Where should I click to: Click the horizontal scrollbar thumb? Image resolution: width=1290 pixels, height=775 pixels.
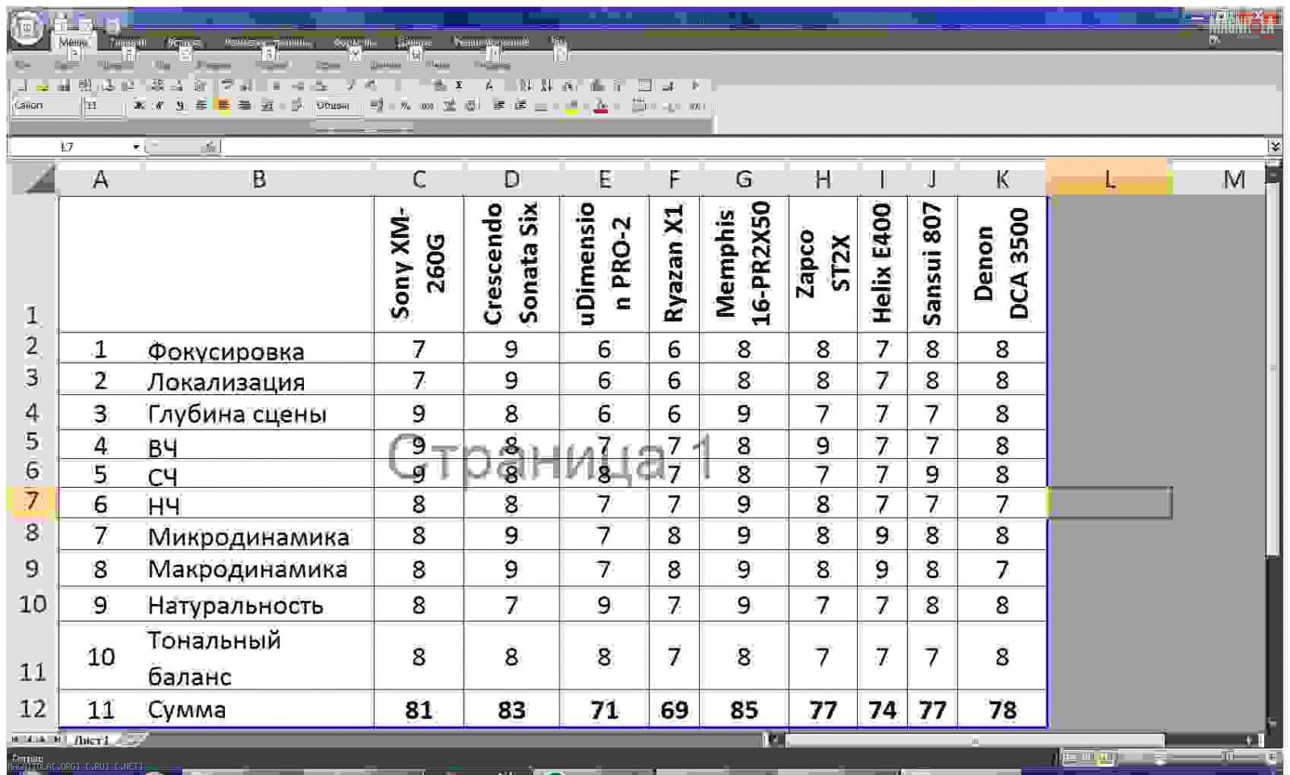(x=976, y=740)
